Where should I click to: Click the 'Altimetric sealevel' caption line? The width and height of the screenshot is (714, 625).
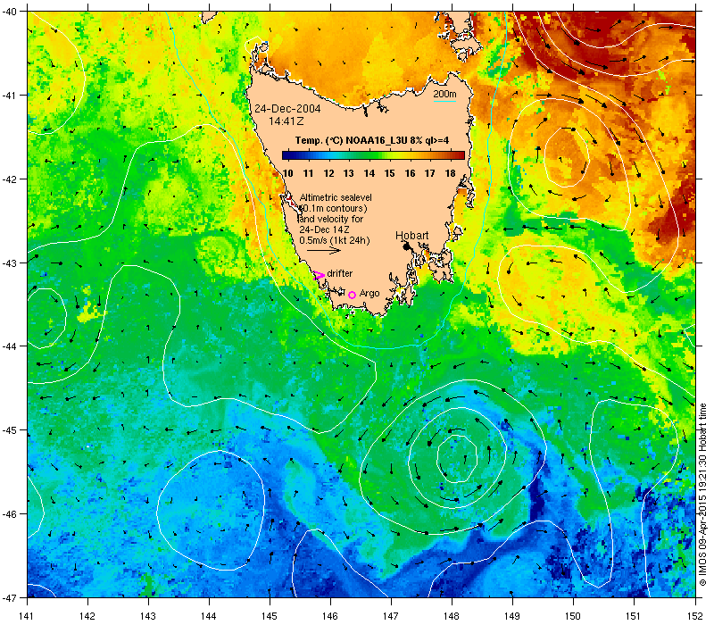coord(336,197)
